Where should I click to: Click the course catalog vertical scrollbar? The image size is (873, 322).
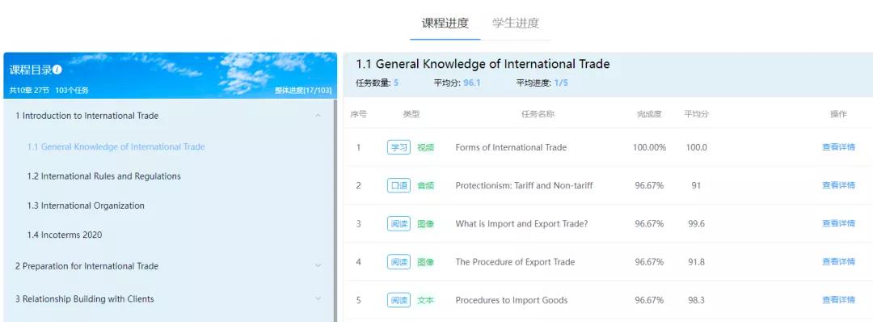(335, 210)
